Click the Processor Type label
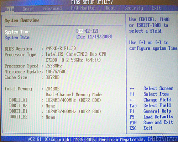 point(20,55)
